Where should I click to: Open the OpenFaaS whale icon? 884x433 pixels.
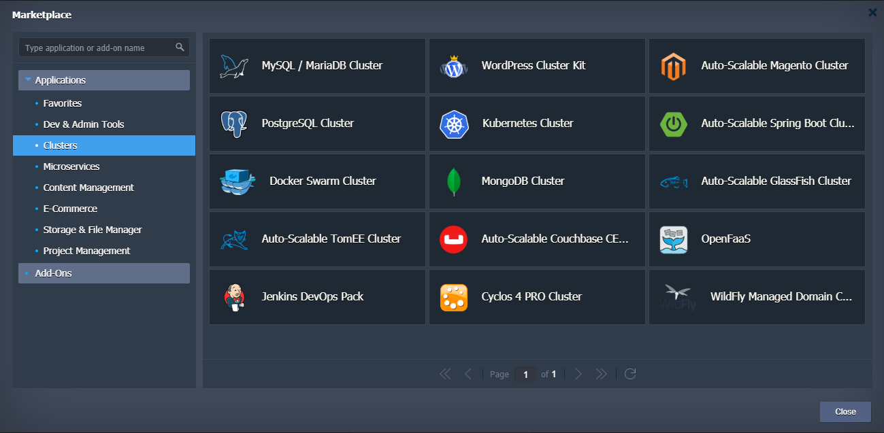[673, 239]
